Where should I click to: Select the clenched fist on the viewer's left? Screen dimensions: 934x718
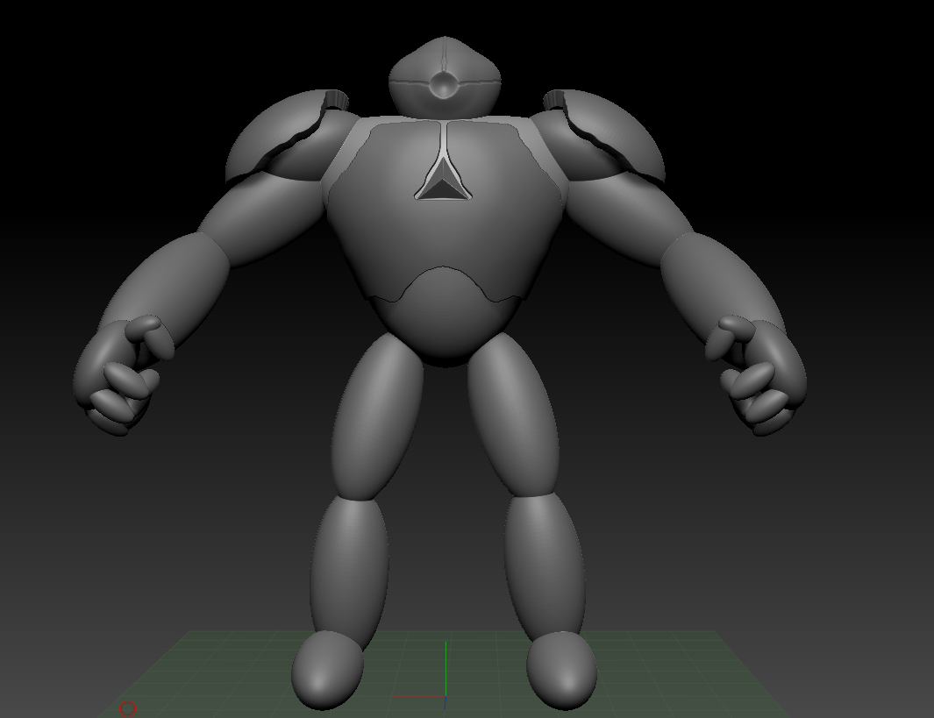[124, 376]
